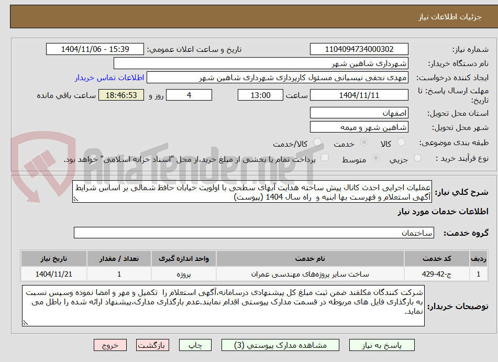The height and width of the screenshot is (362, 498).
Task: Select the متوسط purchase type radio
Action: (375, 158)
